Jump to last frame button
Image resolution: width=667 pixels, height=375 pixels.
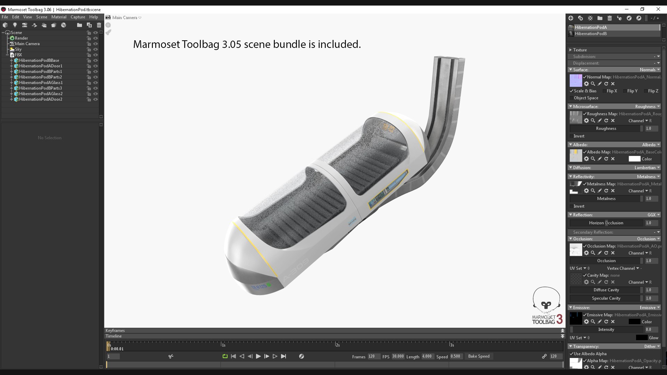283,356
